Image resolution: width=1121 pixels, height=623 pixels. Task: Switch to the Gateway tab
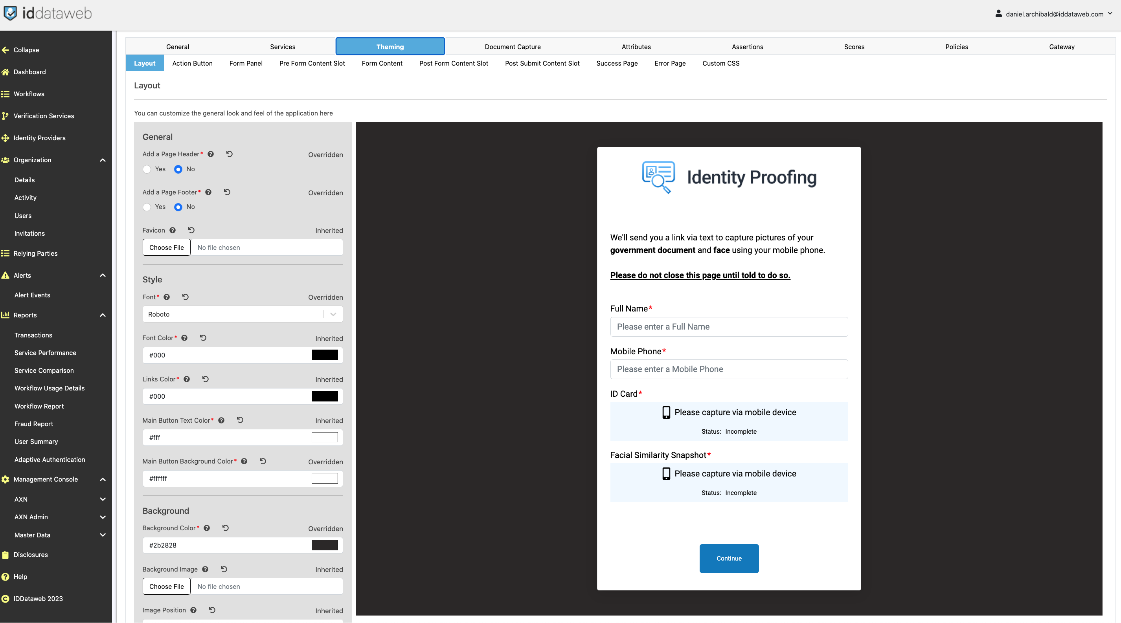pyautogui.click(x=1061, y=46)
